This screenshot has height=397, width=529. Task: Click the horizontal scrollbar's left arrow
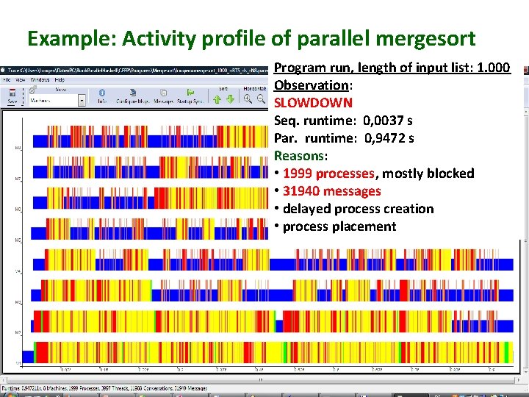pos(3,380)
